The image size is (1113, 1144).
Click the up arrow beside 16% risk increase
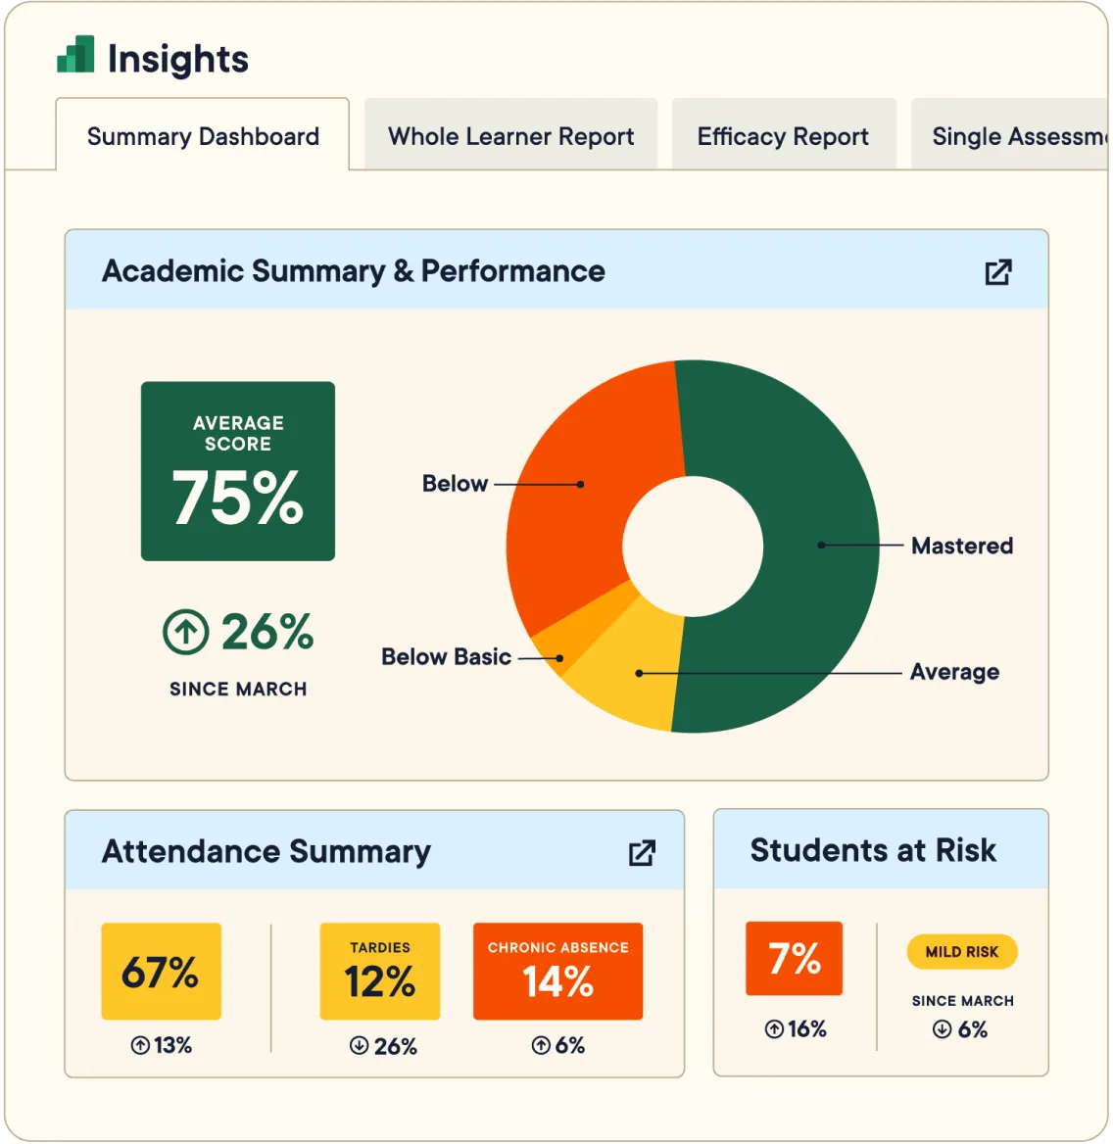point(773,1029)
